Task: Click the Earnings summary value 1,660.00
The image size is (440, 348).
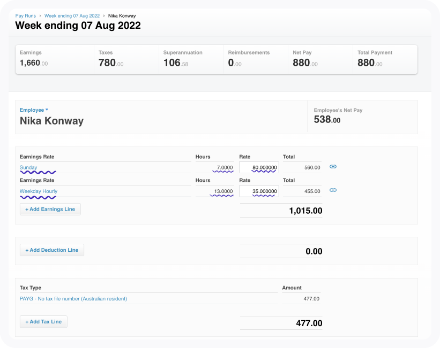Action: (x=34, y=63)
